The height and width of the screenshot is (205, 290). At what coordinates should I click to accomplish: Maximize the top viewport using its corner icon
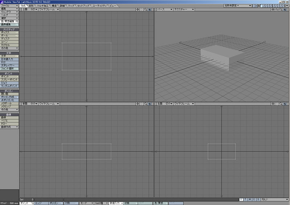150,9
